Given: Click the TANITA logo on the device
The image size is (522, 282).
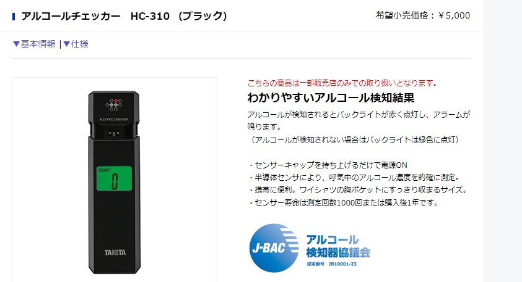Looking at the screenshot, I should click(115, 252).
